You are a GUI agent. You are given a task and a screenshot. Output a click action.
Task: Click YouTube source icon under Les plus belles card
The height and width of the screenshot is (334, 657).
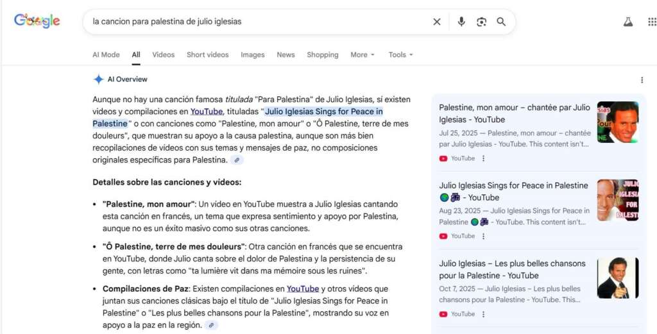tap(443, 314)
